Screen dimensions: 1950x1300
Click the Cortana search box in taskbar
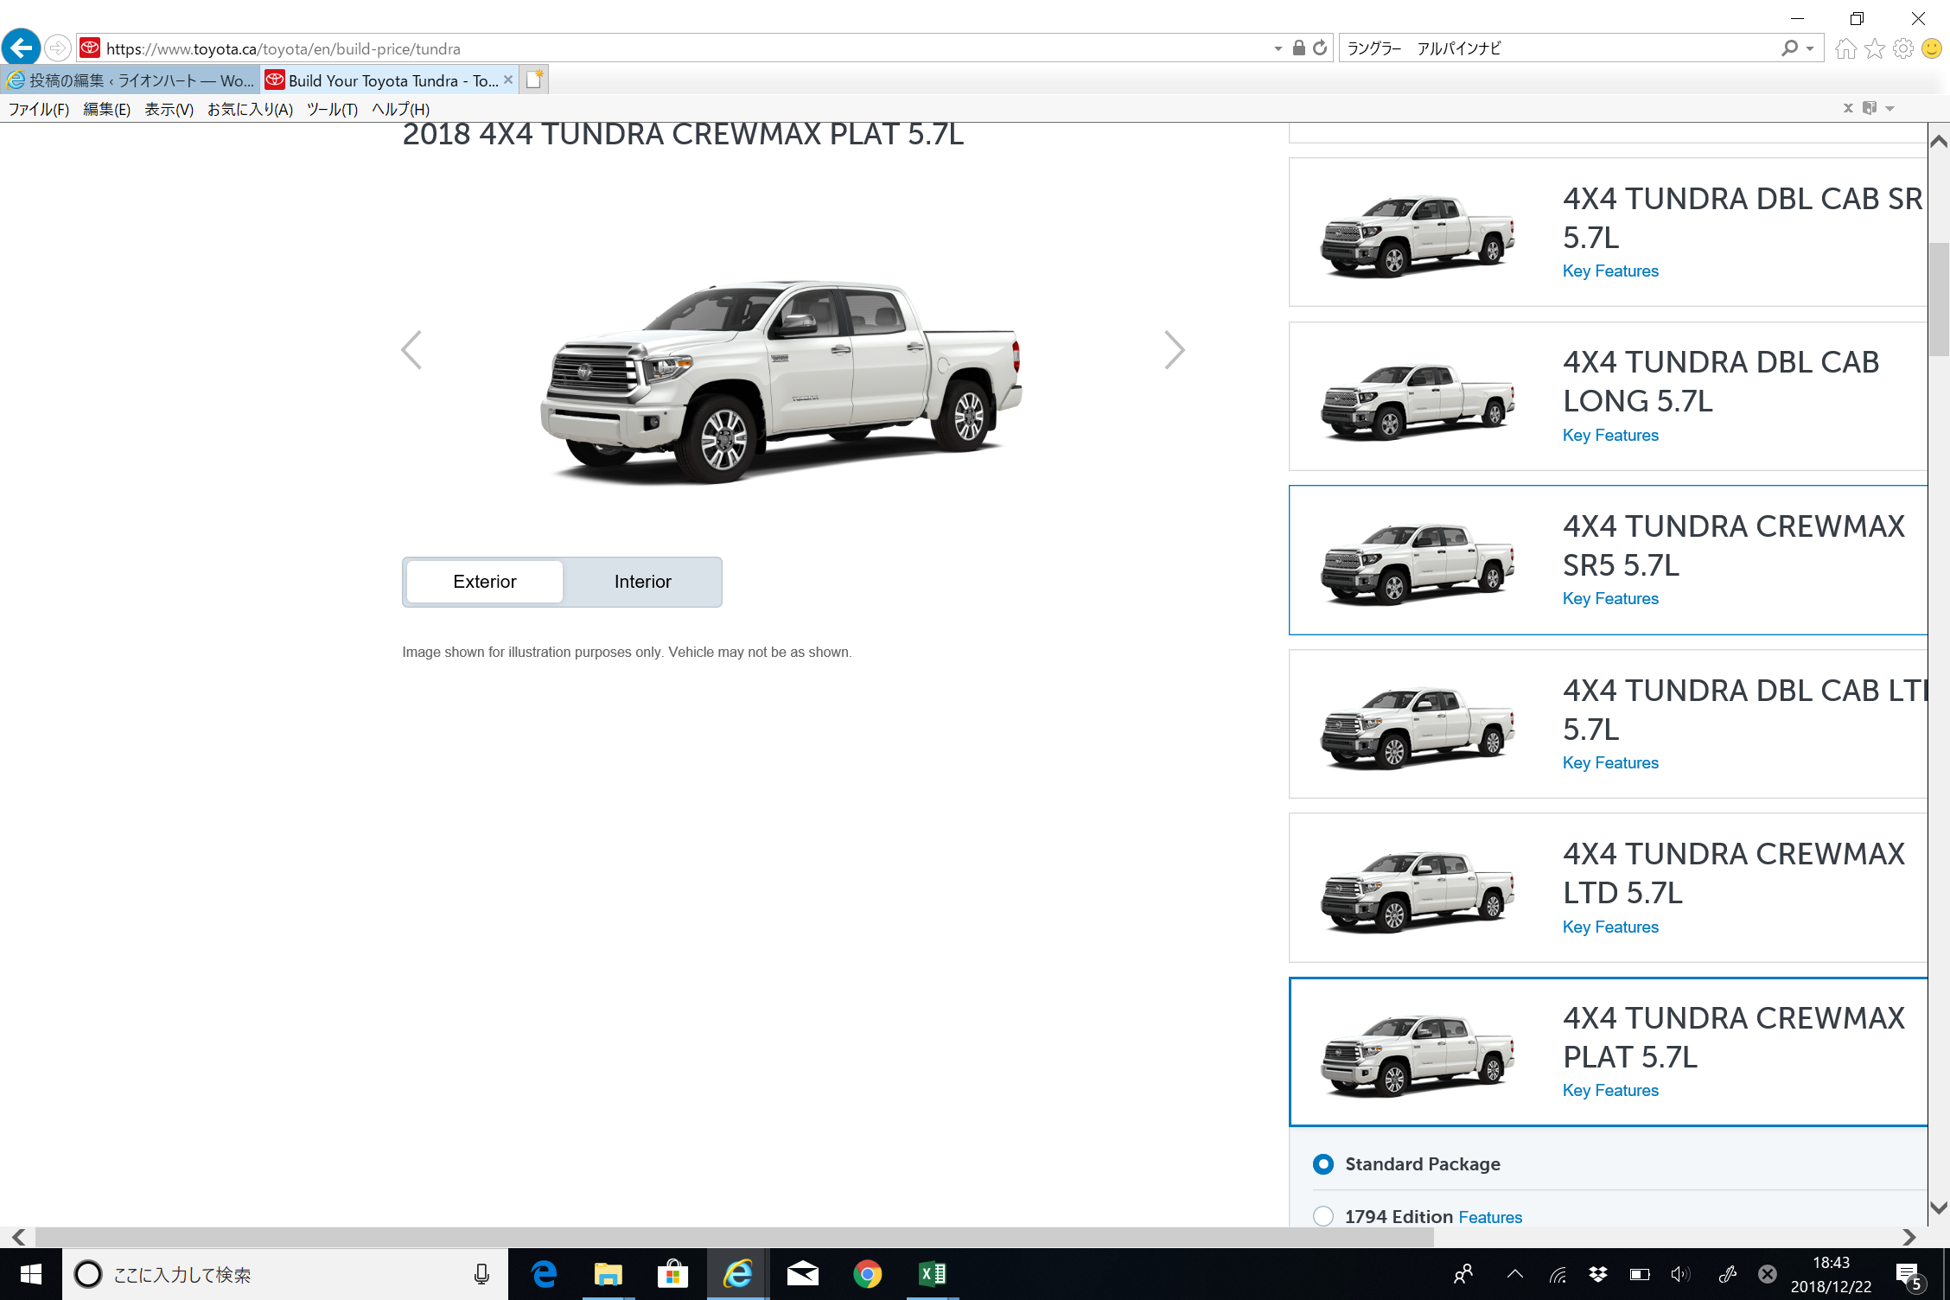tap(285, 1274)
